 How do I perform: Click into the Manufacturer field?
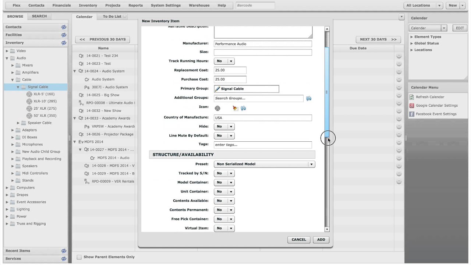(x=263, y=44)
